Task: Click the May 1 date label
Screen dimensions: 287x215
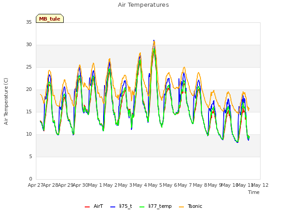Action: coord(95,185)
